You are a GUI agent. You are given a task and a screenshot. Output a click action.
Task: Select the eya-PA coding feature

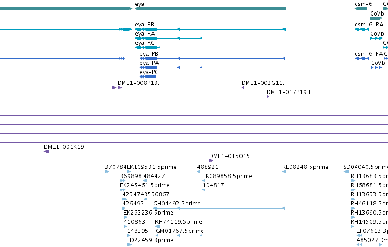(171, 68)
